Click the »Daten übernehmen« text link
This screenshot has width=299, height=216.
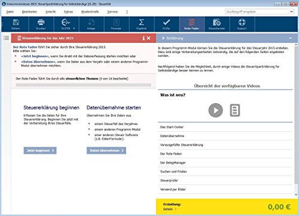(x=38, y=62)
